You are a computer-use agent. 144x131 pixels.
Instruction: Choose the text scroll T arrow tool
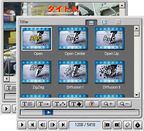(44, 104)
